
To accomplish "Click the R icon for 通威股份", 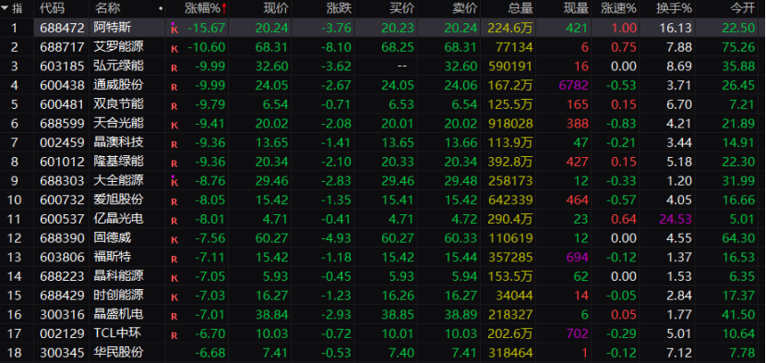I will (174, 87).
